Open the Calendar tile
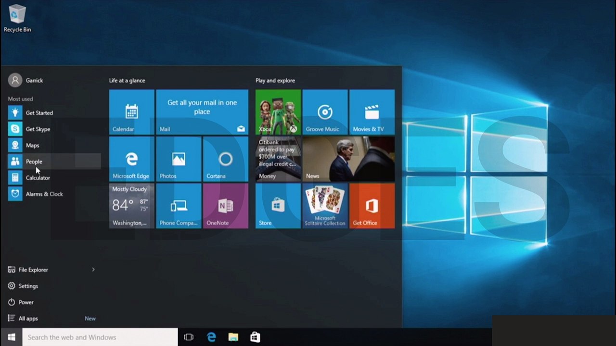616x346 pixels. (x=132, y=112)
